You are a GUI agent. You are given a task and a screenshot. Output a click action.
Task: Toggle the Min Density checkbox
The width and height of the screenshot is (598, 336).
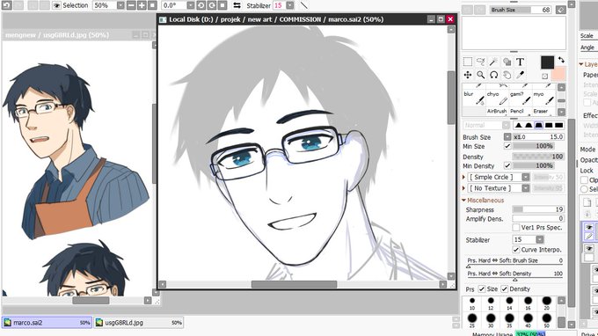[507, 165]
